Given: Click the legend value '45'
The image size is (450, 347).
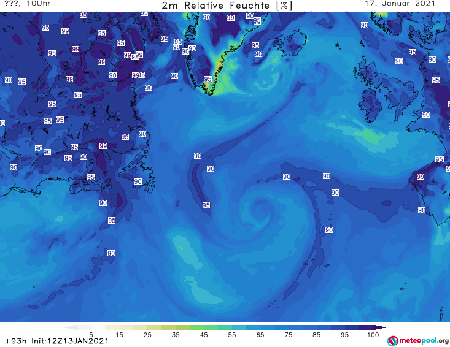Looking at the screenshot, I should tap(204, 334).
